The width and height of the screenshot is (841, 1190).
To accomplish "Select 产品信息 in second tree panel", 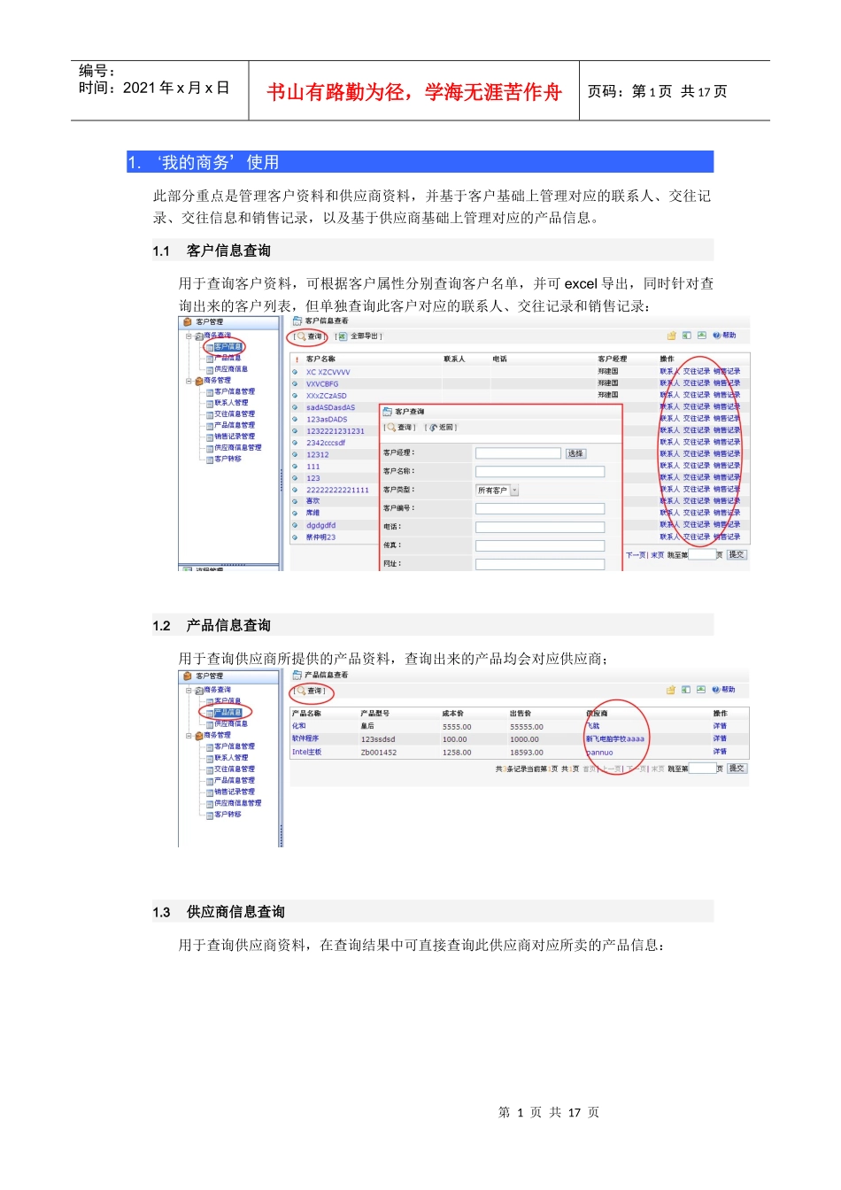I will pyautogui.click(x=228, y=713).
